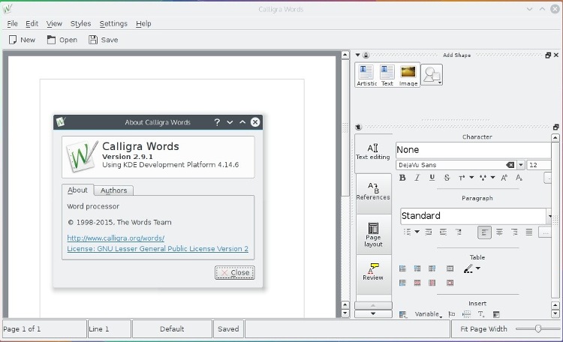Increase paragraph indent
The image size is (563, 342).
tap(444, 232)
